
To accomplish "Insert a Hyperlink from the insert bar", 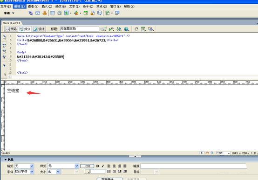I will [31, 13].
